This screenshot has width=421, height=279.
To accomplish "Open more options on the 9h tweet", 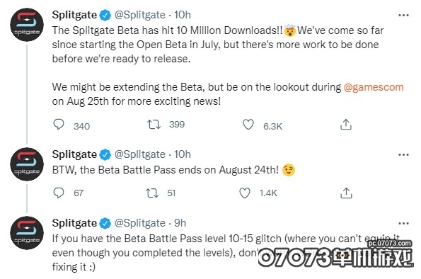I will (x=403, y=223).
